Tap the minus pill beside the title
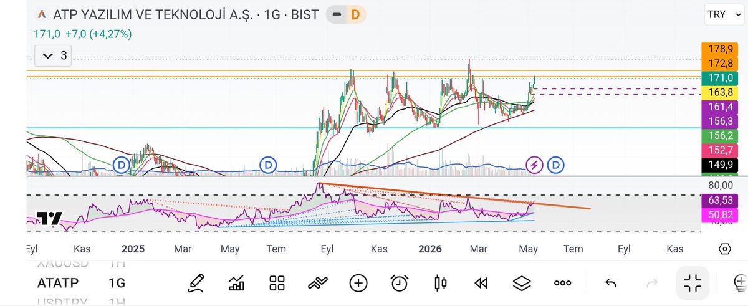The image size is (748, 306). (x=337, y=14)
